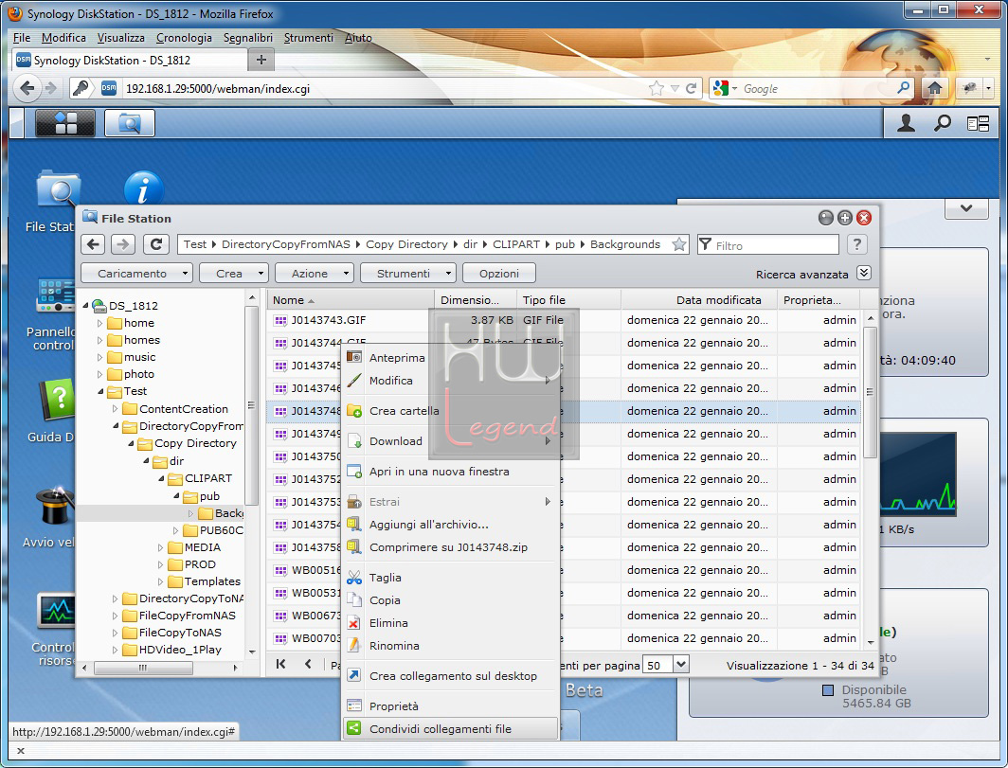Screen dimensions: 1008x768
Task: Click the Firefox URL address bar
Action: tap(385, 89)
